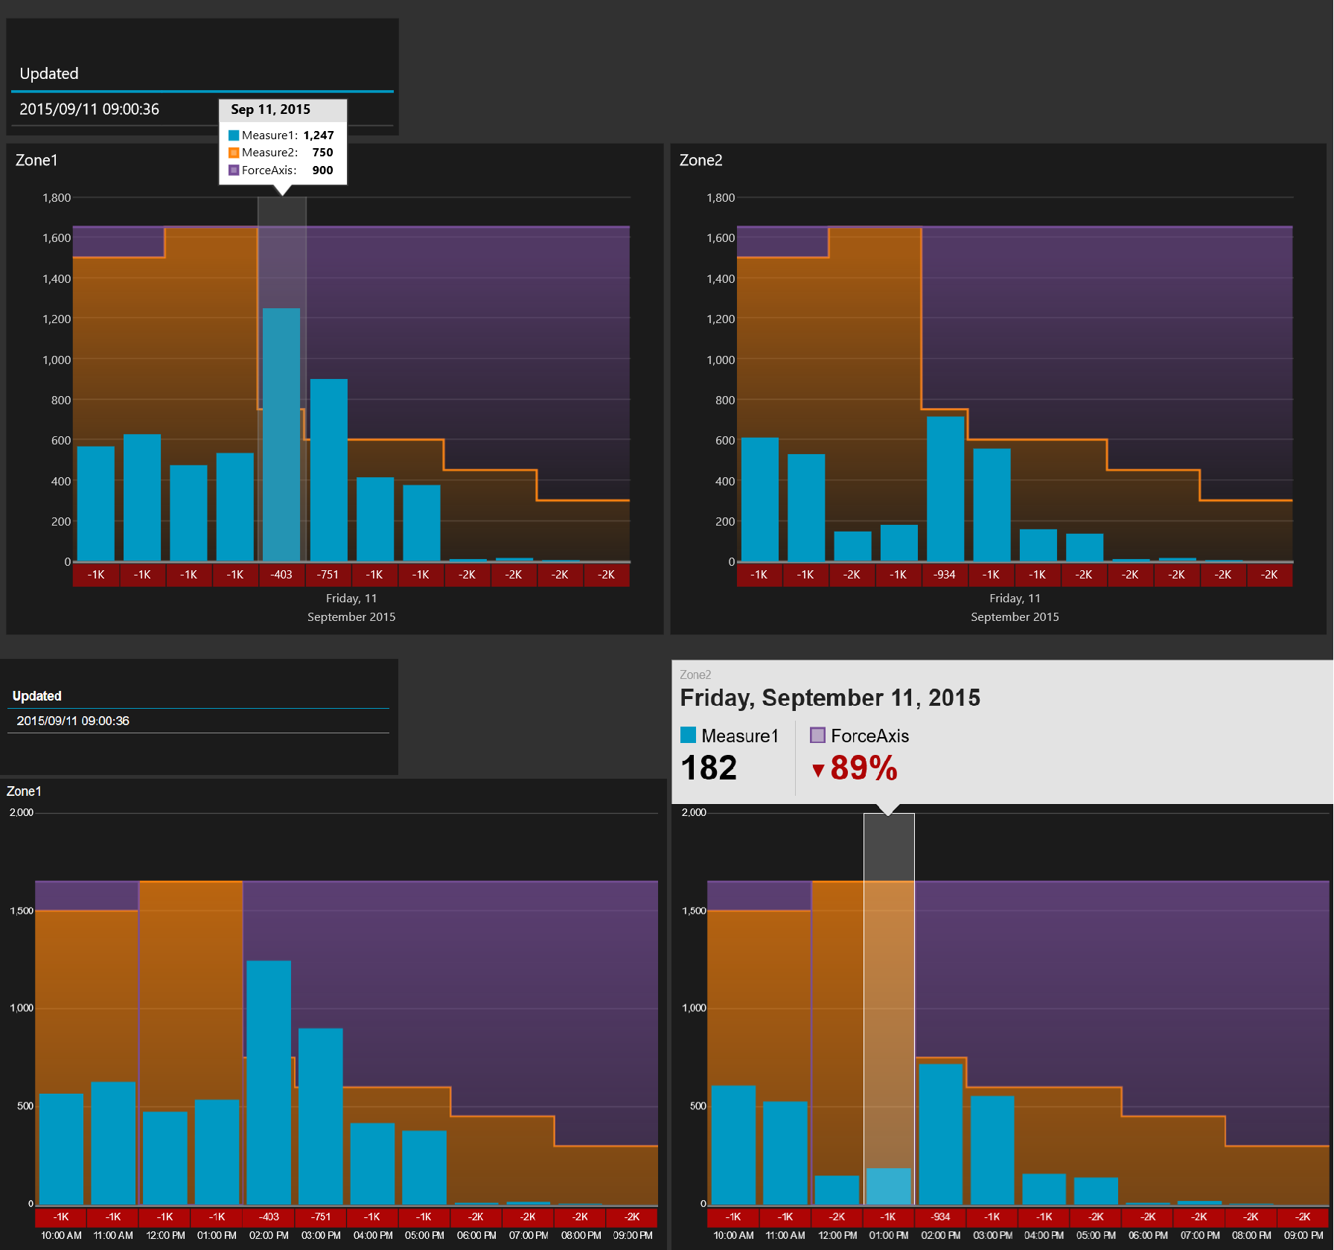Click '-934' label in daily Zone2 chart
Image resolution: width=1334 pixels, height=1250 pixels.
[x=945, y=575]
